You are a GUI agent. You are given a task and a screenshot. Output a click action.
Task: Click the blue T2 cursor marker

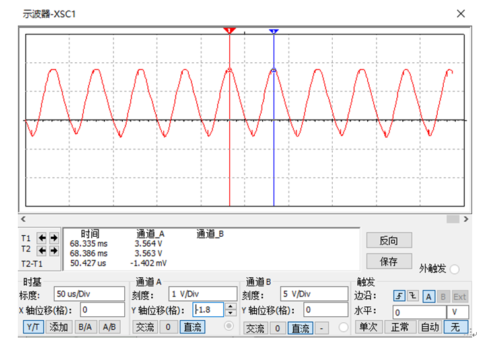[274, 31]
